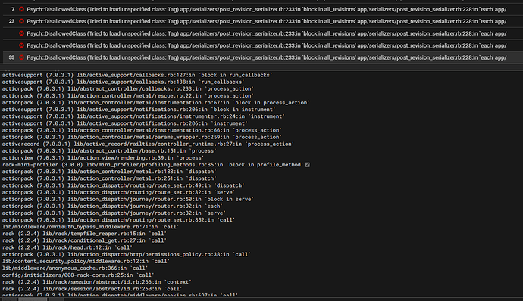523x301 pixels.
Task: Open the external link icon after 'block in profile_method'
Action: click(x=308, y=165)
